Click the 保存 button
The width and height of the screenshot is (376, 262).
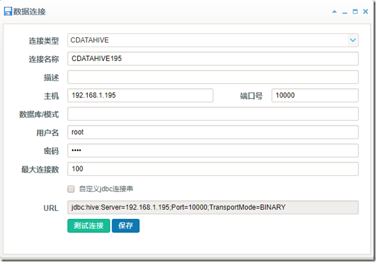126,226
